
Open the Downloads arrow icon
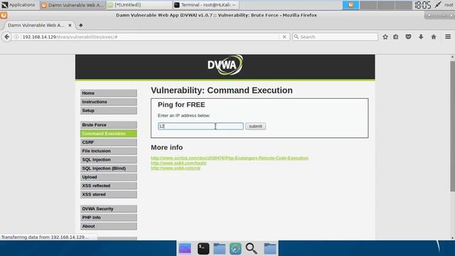(x=421, y=37)
